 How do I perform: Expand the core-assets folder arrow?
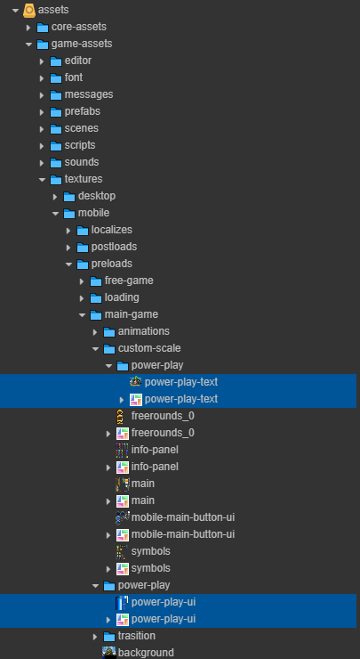click(28, 28)
